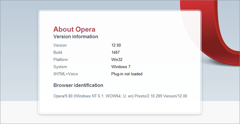Select the "About Opera" heading
This screenshot has height=124, width=240.
[x=74, y=29]
